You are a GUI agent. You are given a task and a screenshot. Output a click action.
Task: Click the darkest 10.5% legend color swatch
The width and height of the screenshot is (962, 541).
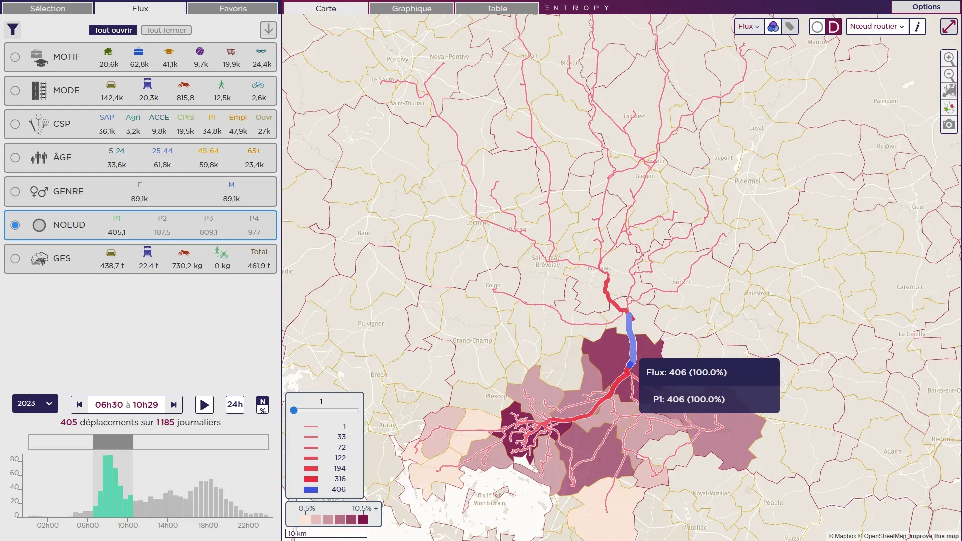[x=363, y=519]
